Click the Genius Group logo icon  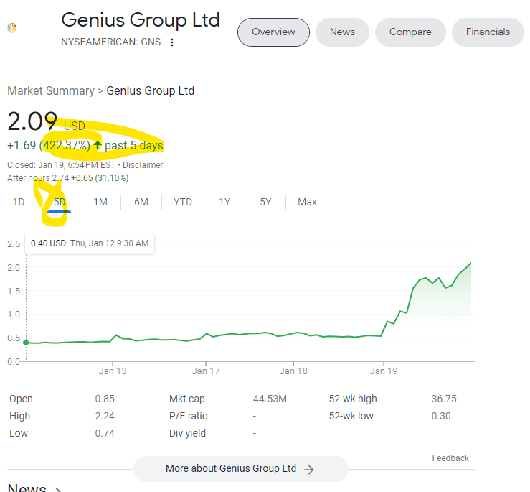12,28
